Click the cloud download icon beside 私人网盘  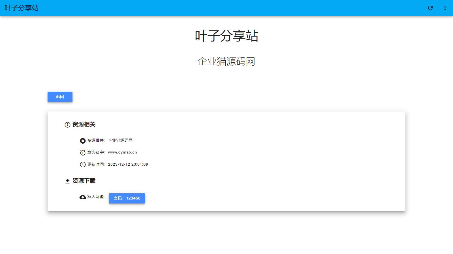coord(83,197)
